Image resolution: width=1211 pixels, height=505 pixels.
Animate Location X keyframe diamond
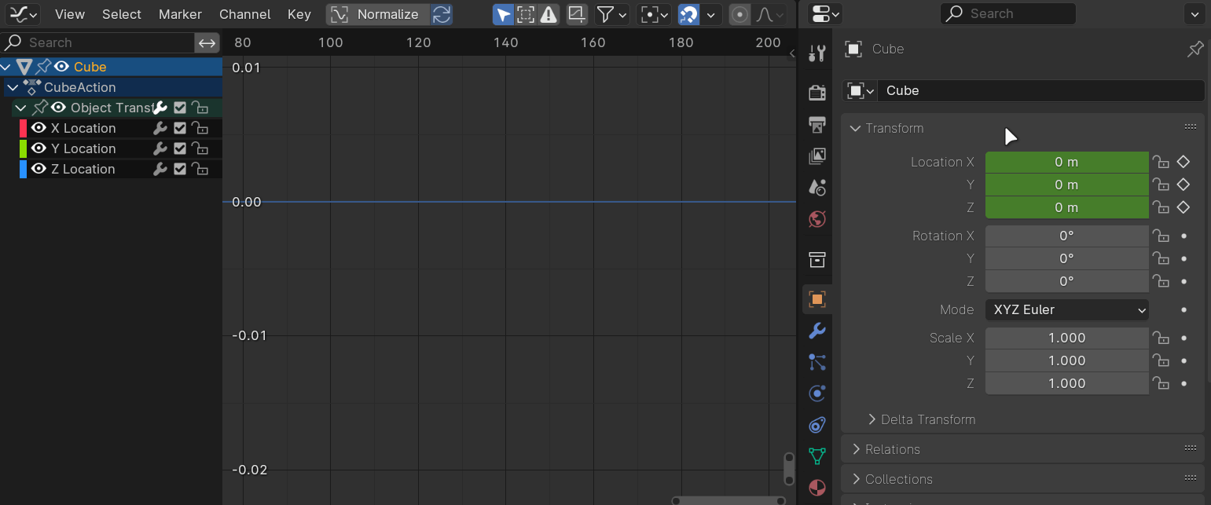point(1183,162)
